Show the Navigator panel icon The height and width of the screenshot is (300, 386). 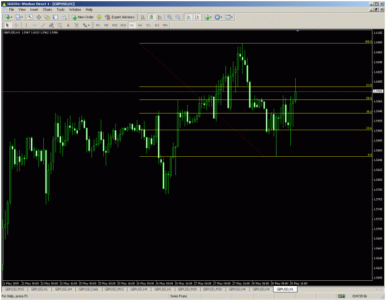[x=47, y=17]
